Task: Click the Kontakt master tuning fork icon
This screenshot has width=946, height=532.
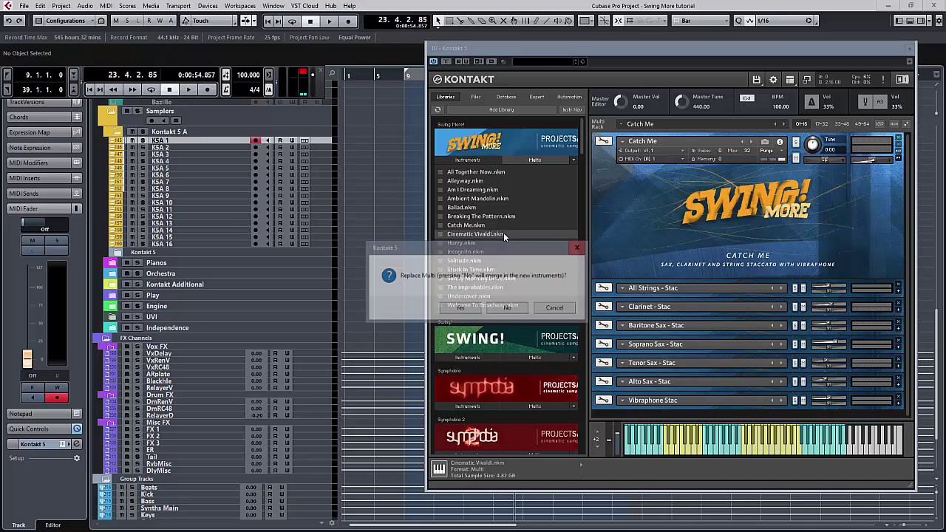Action: click(865, 102)
